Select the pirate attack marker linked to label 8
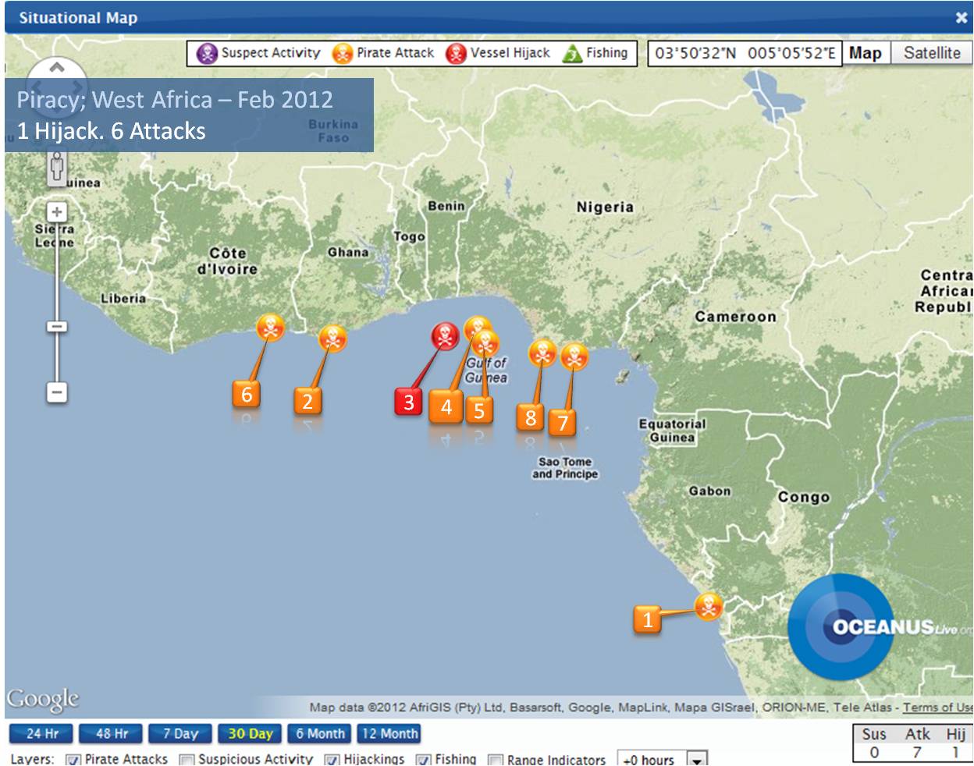The width and height of the screenshot is (974, 766). (x=542, y=353)
